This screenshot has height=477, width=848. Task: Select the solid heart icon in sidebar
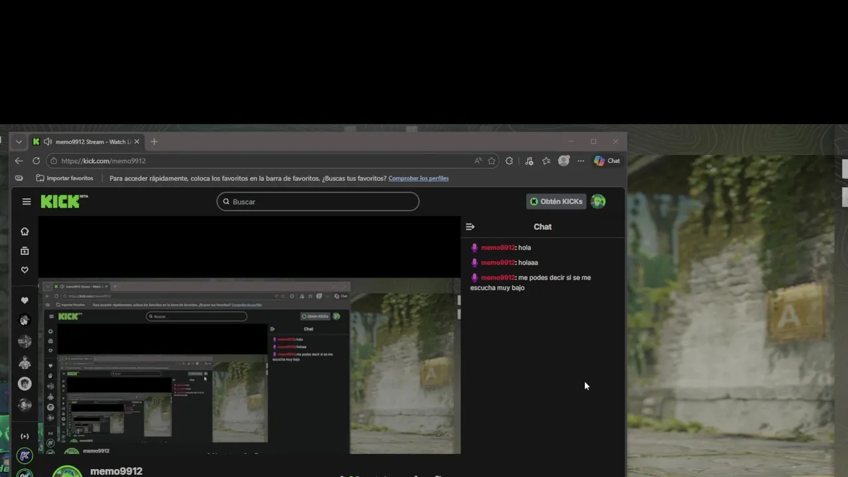[25, 300]
